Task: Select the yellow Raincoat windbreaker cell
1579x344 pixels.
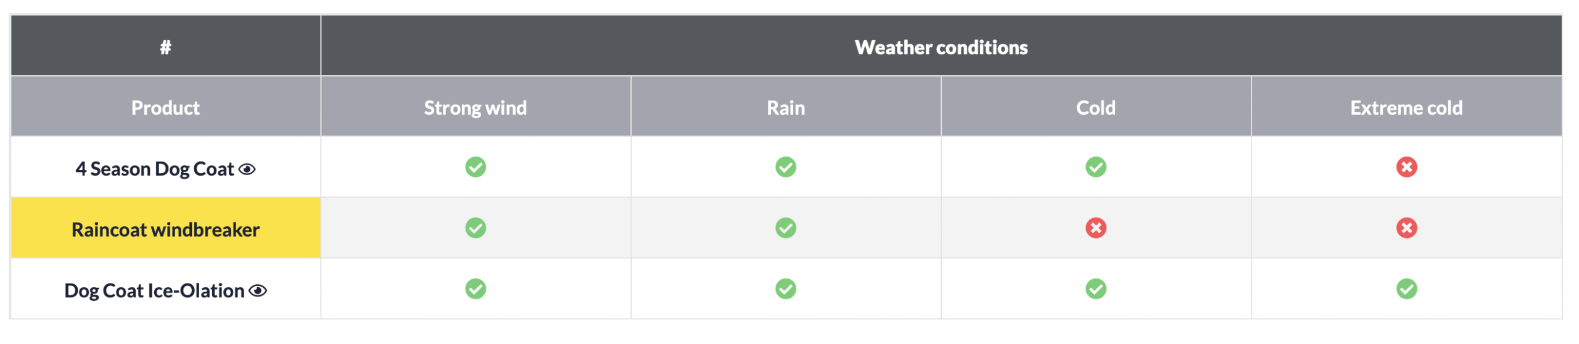Action: 165,229
